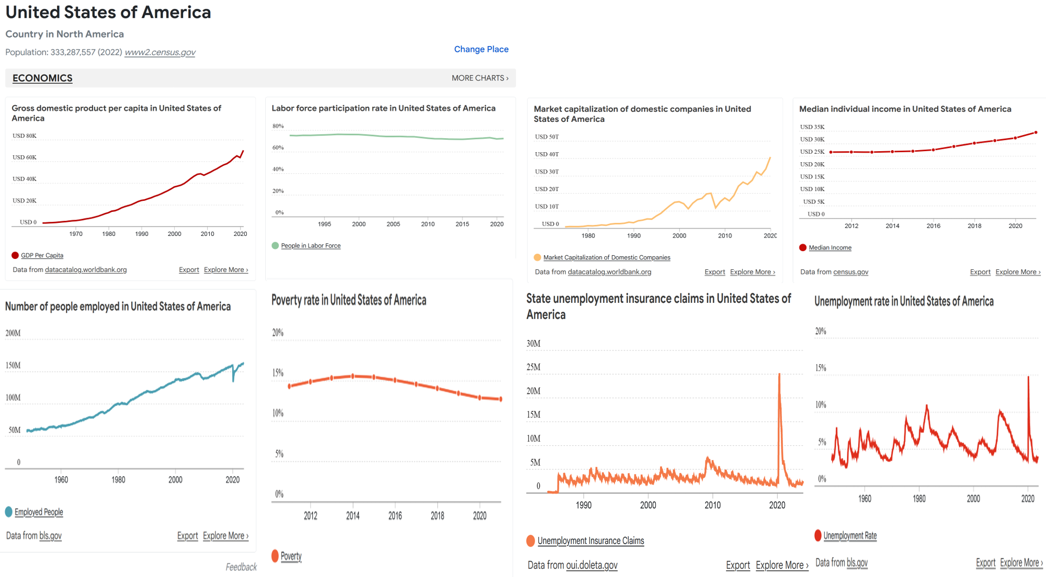Export the Number of people employed chart

[x=187, y=536]
